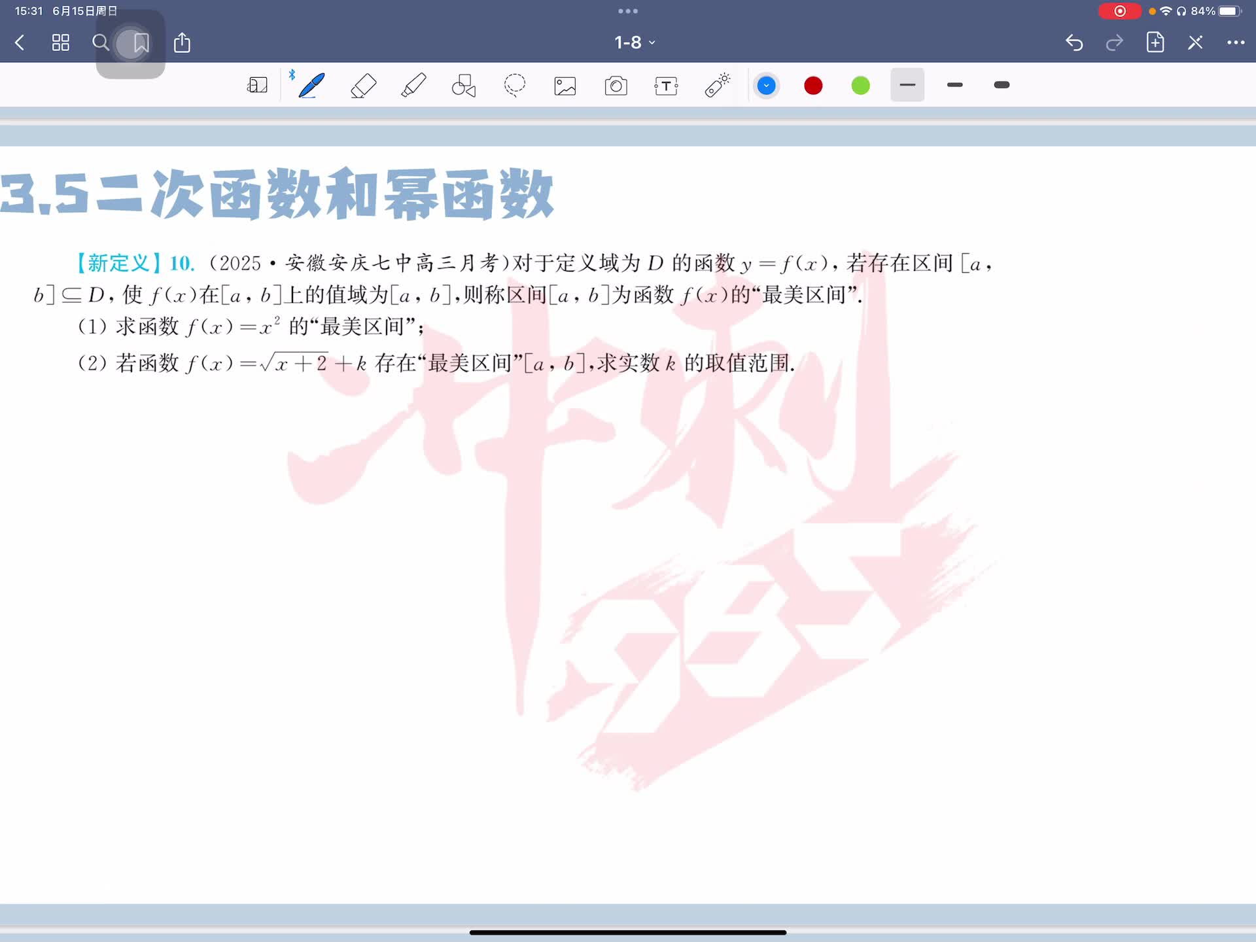The width and height of the screenshot is (1256, 942).
Task: Activate the laser pointer tool
Action: tap(717, 86)
